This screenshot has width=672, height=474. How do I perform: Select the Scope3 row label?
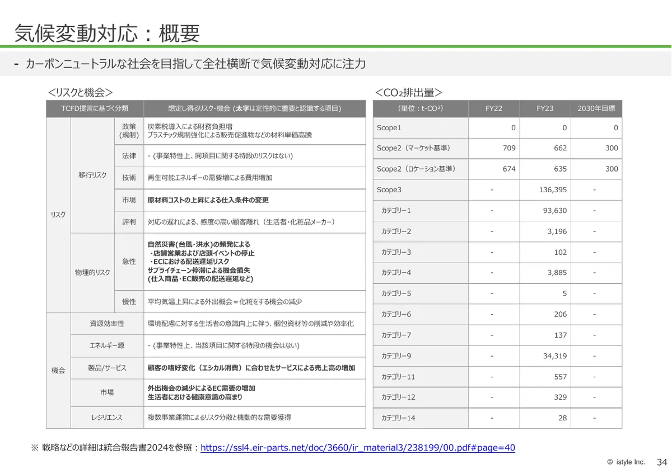coord(389,190)
